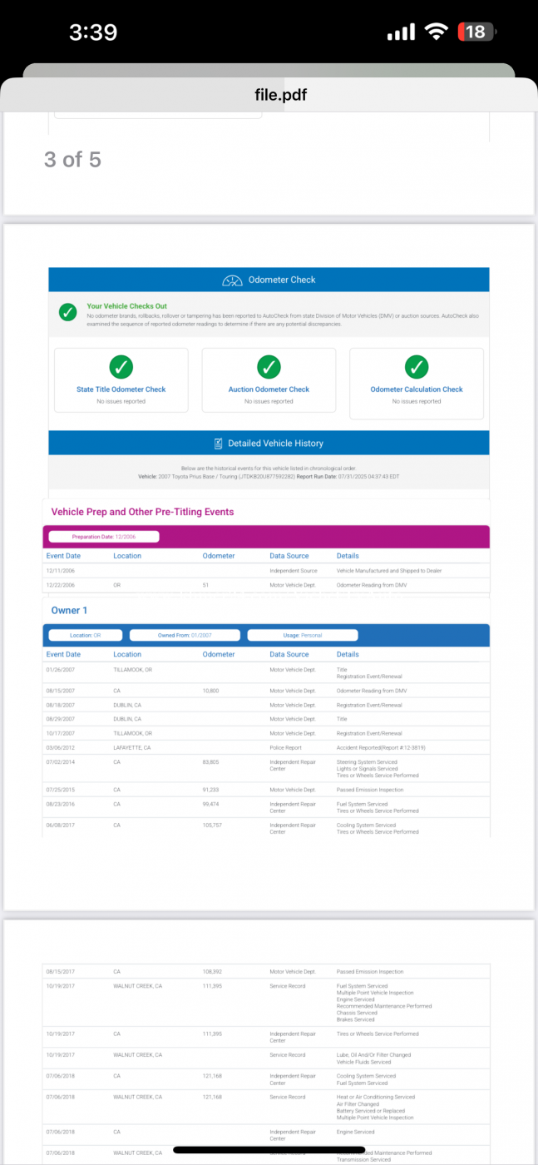Tap the Usage: Personal pill

(303, 635)
